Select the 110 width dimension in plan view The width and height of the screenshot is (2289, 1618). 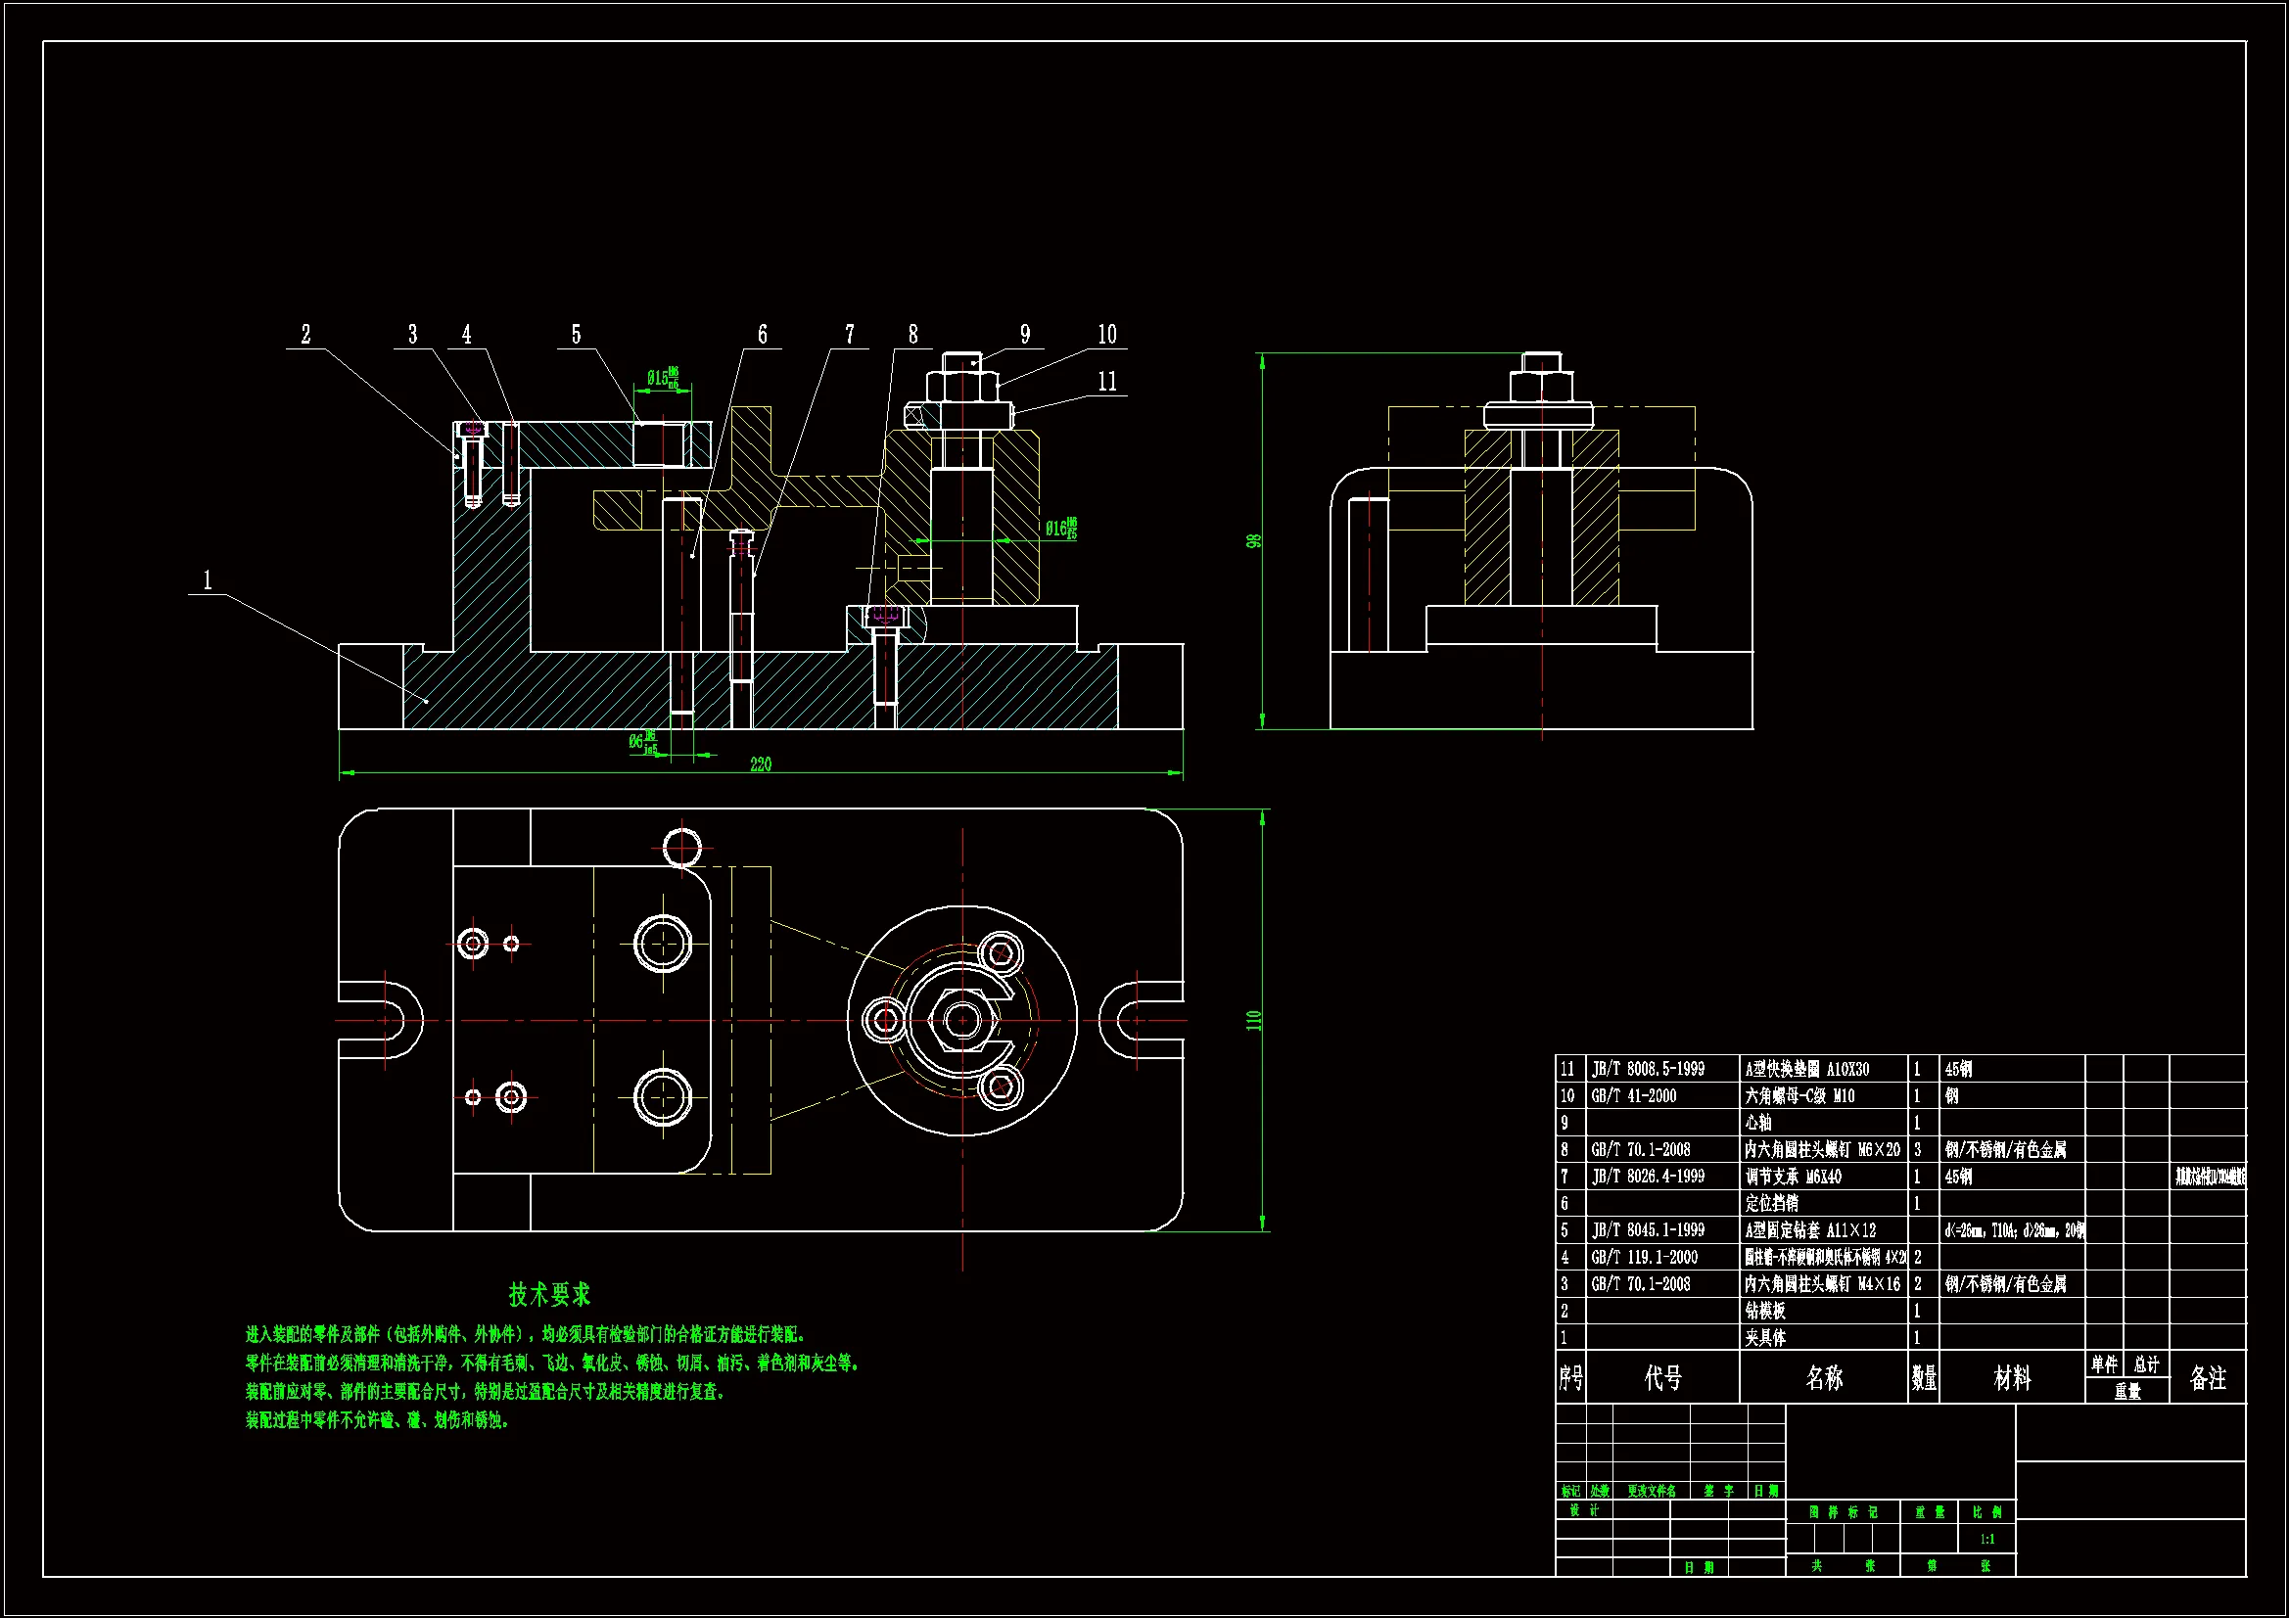(x=1253, y=1020)
